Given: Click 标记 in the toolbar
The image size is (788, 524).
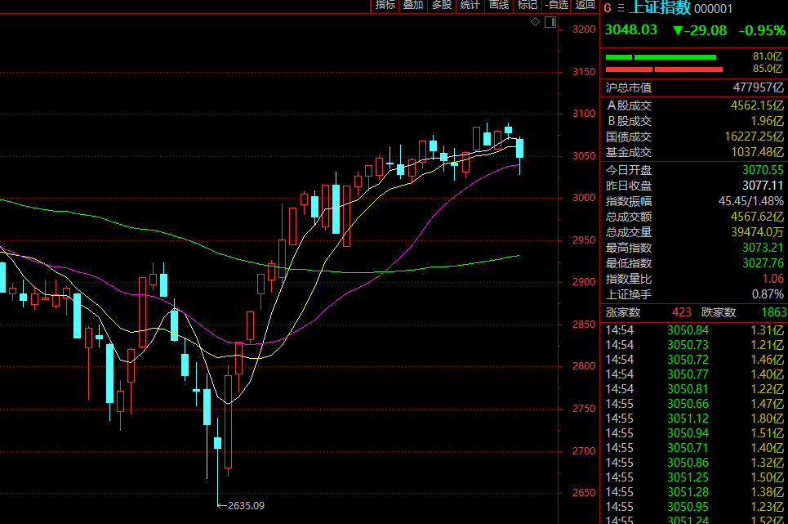Looking at the screenshot, I should coord(528,5).
